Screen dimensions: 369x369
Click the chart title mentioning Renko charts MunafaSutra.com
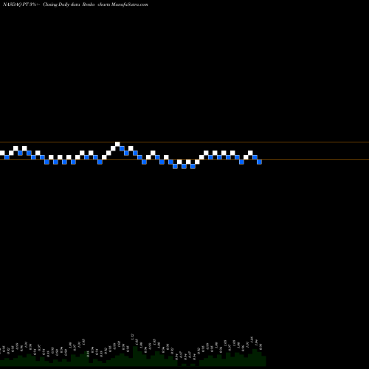point(75,4)
